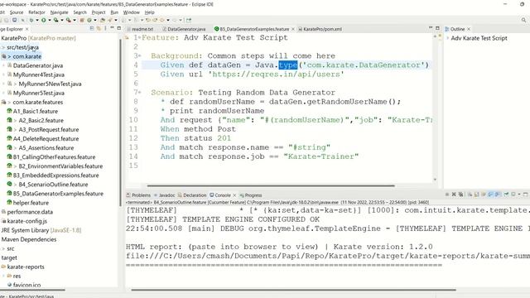
Task: Toggle Show Console on standard out
Action: (490, 195)
